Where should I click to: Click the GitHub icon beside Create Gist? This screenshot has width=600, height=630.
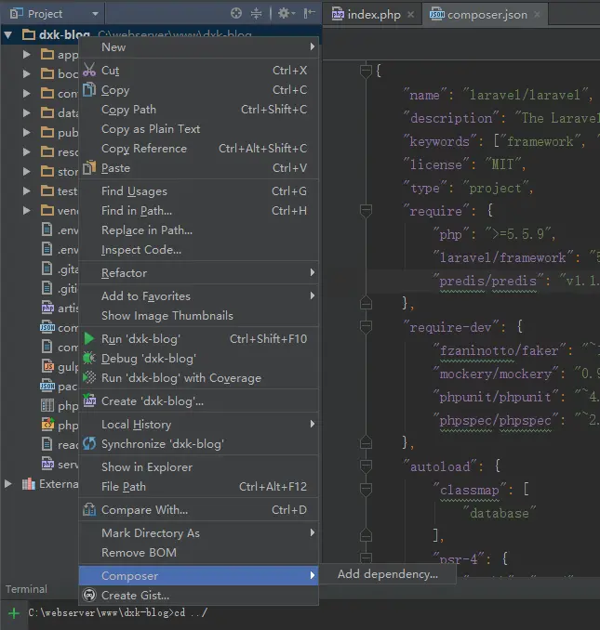pos(89,596)
